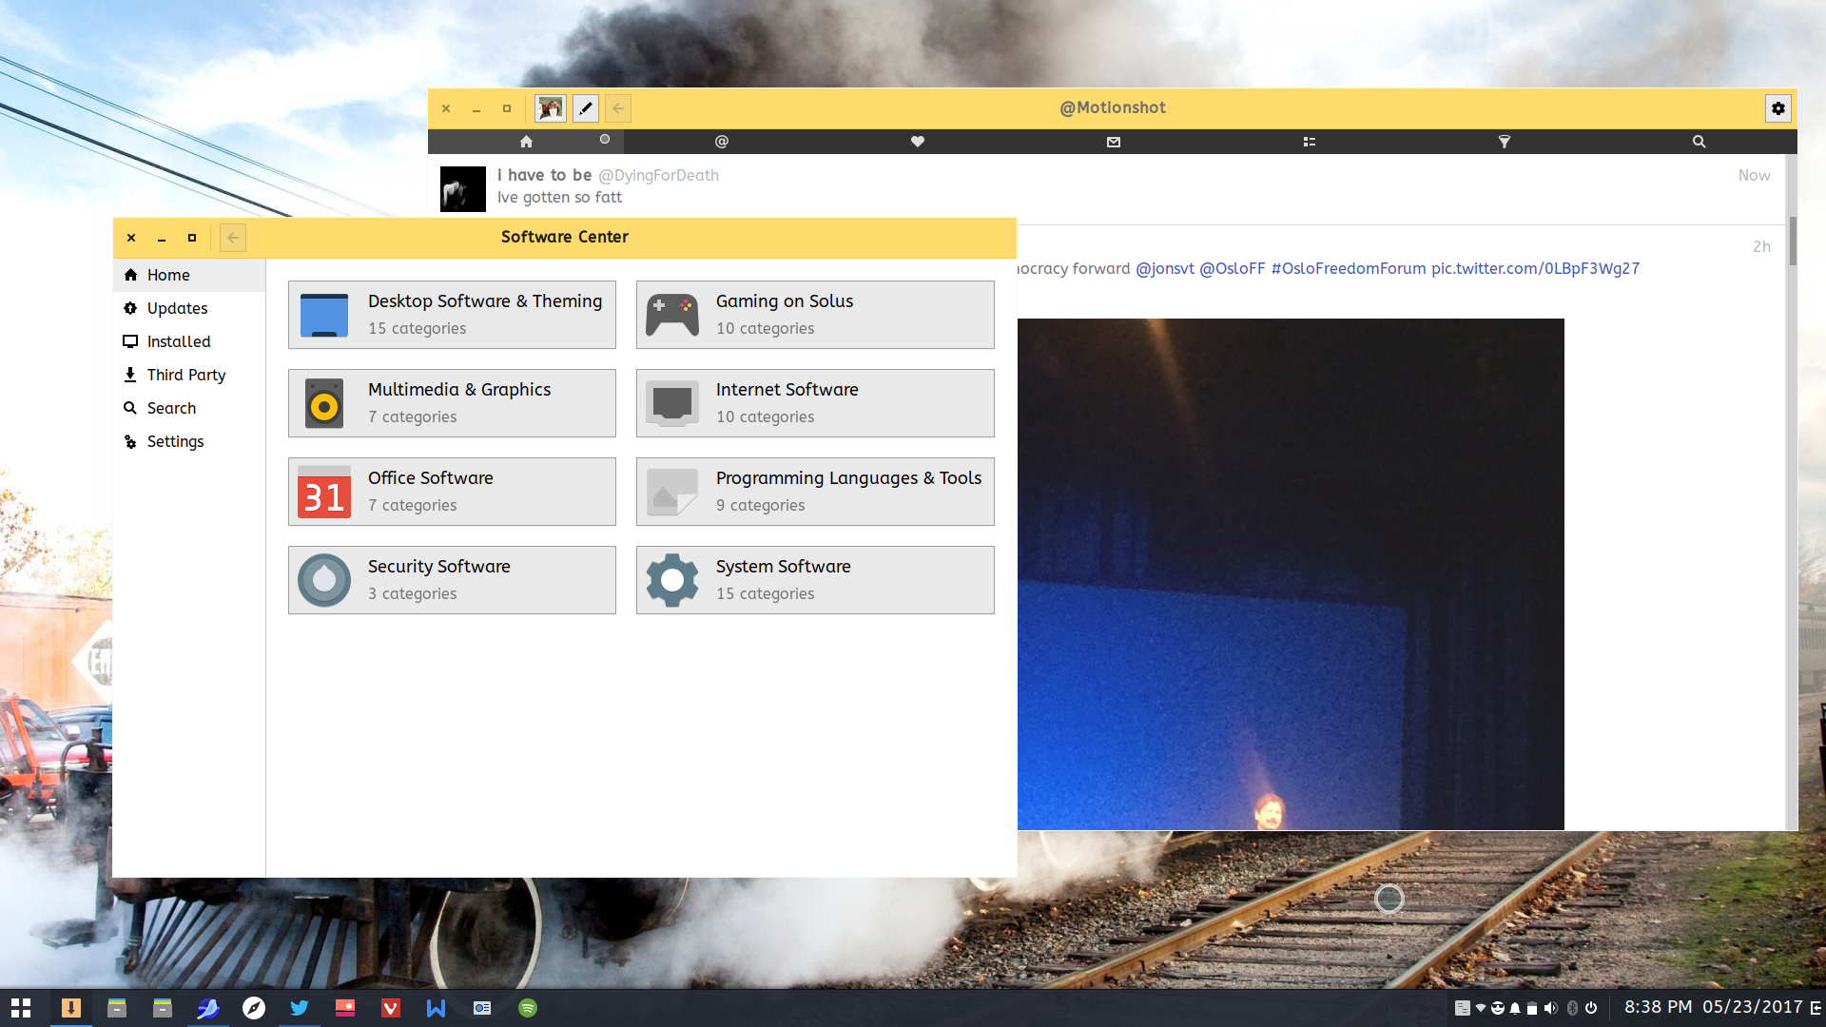
Task: Open the Twitter client settings gear
Action: click(1777, 108)
